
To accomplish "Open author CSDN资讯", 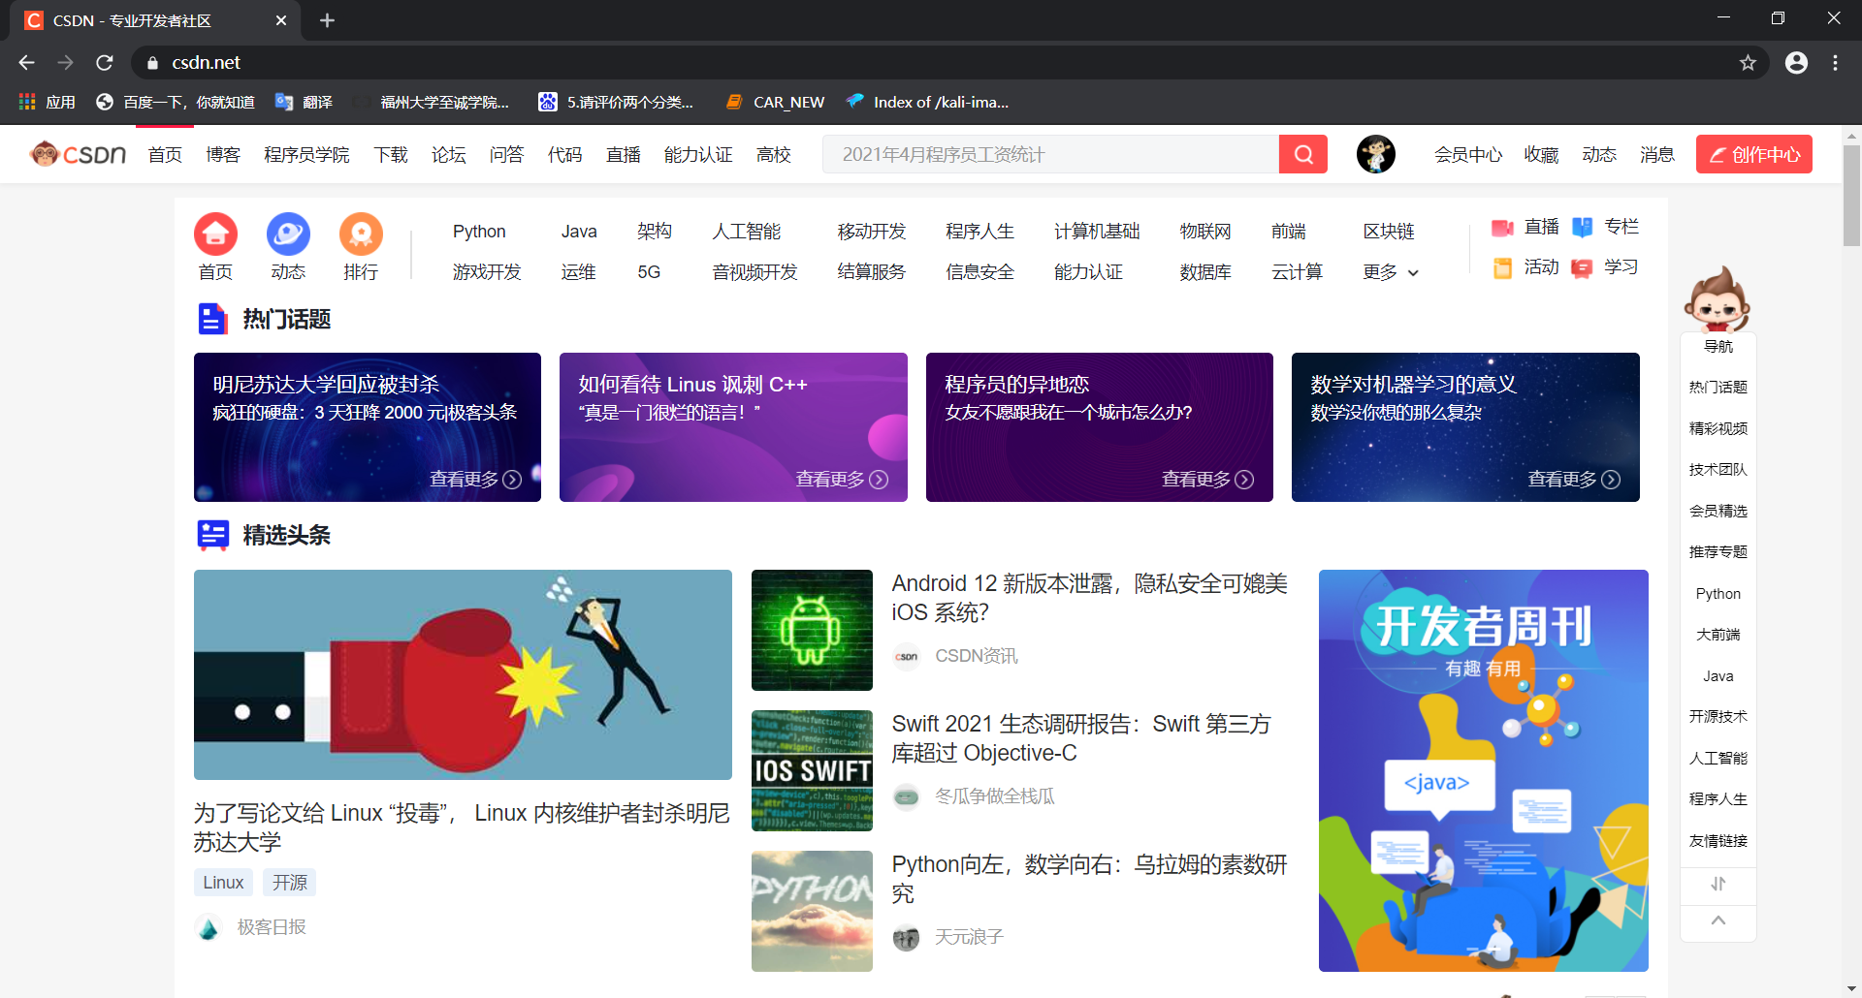I will pos(976,656).
